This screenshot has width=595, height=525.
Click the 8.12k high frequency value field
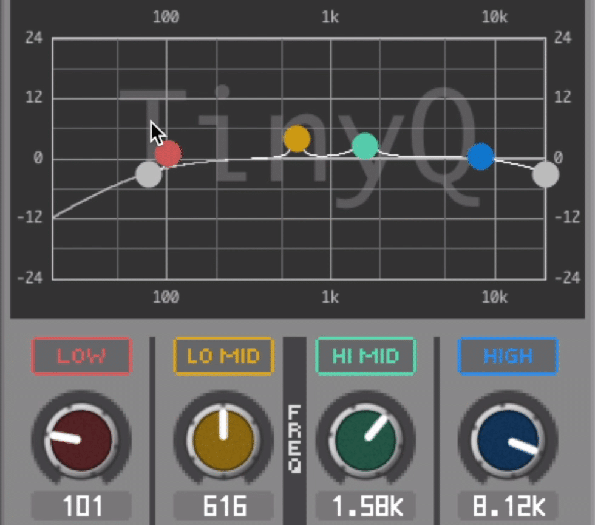click(508, 506)
